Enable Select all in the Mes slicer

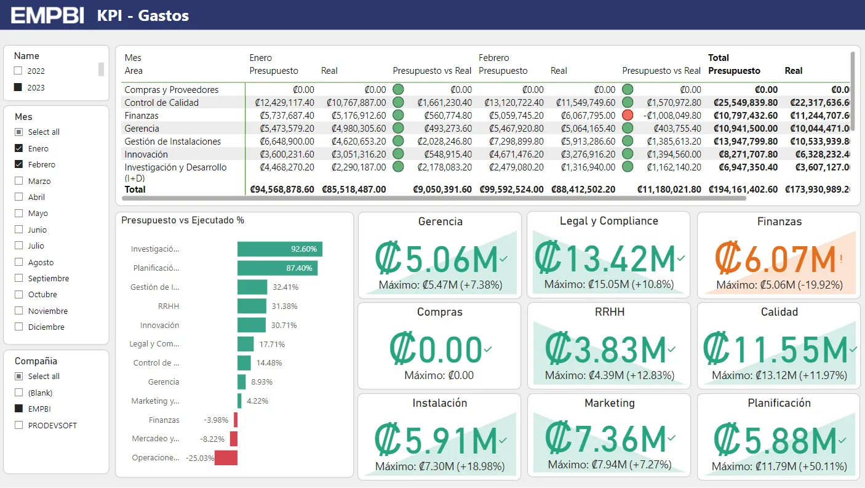pos(19,132)
